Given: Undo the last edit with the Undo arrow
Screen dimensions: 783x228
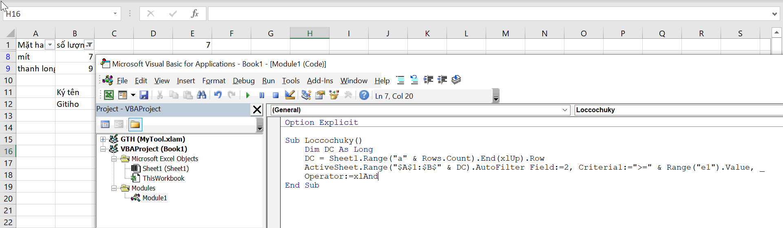Looking at the screenshot, I should [x=218, y=95].
